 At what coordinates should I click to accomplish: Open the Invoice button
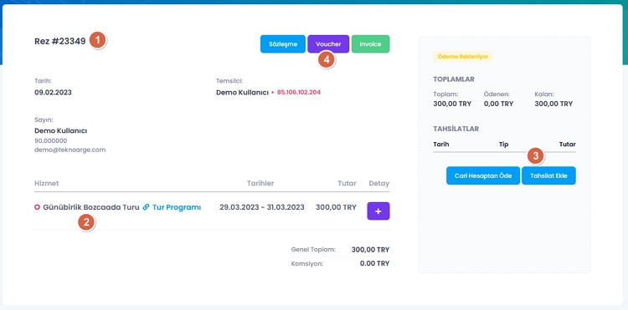click(370, 44)
